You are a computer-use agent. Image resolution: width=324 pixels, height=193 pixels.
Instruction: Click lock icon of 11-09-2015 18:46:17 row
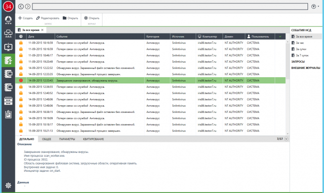(x=21, y=55)
